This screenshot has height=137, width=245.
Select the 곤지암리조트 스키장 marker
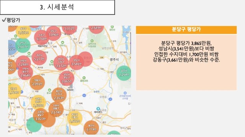pyautogui.click(x=125, y=96)
